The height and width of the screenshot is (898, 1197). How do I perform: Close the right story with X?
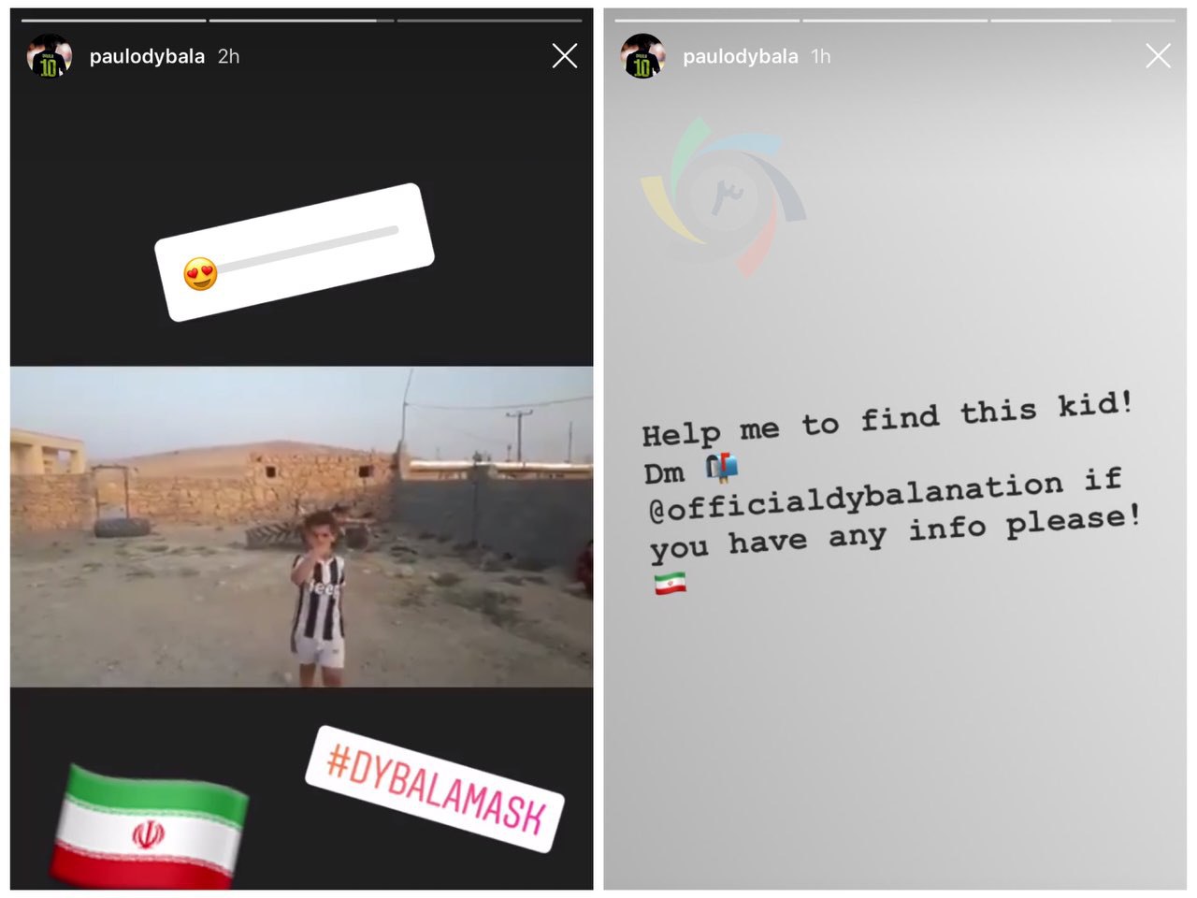(1158, 56)
